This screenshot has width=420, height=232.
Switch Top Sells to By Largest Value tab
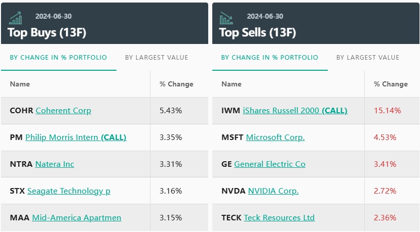[x=368, y=58]
